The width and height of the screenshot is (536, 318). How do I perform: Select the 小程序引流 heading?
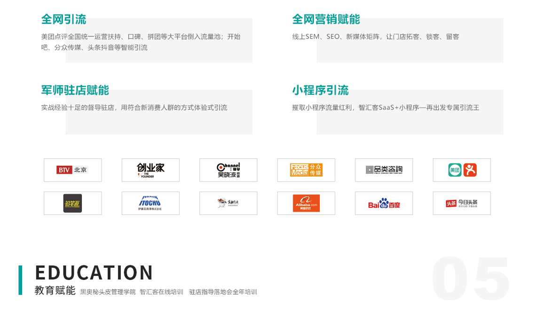(320, 90)
